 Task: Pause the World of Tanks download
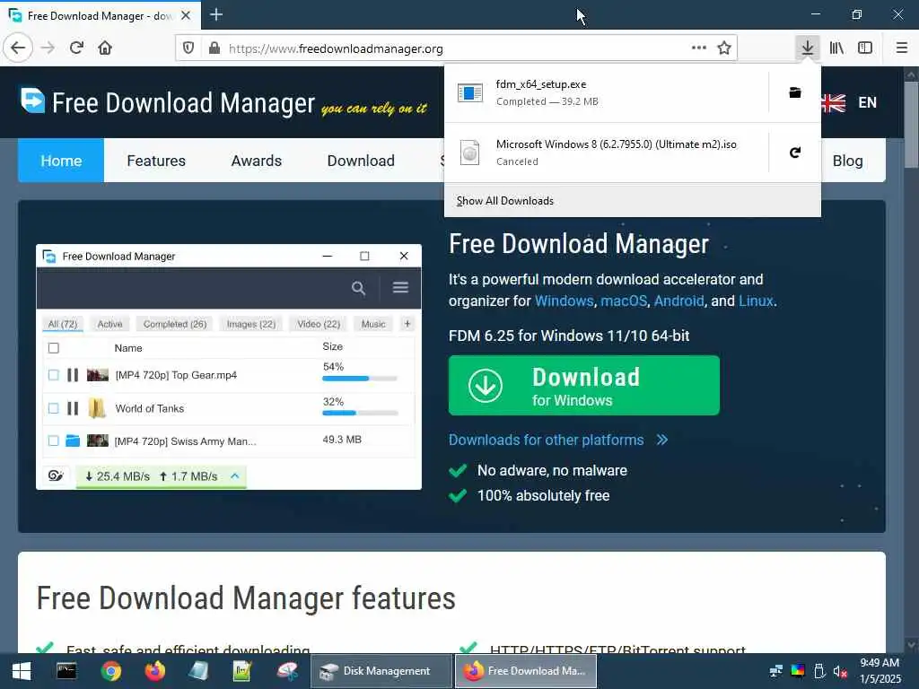click(x=73, y=408)
